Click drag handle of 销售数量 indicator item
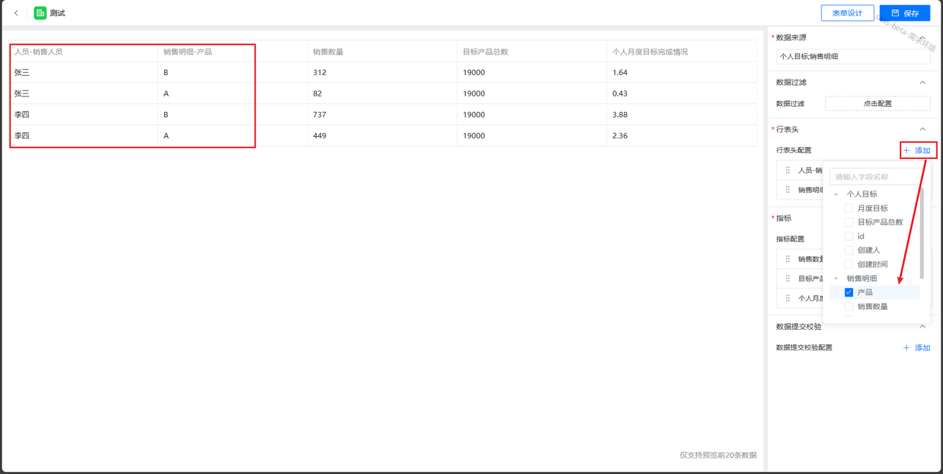The height and width of the screenshot is (474, 943). [788, 259]
